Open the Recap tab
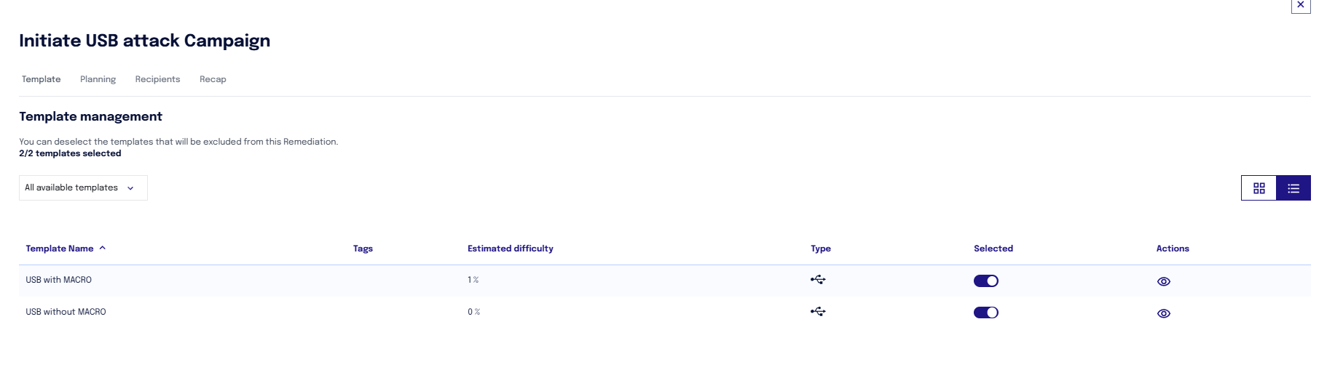The height and width of the screenshot is (375, 1335). tap(213, 79)
